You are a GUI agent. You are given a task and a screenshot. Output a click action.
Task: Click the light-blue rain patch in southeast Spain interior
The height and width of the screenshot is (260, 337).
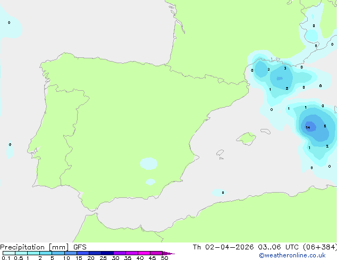148,163
